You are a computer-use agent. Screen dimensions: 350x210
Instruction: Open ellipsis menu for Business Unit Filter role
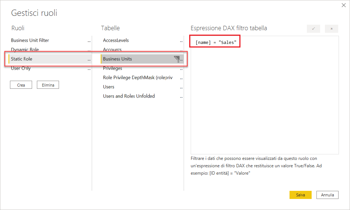89,41
